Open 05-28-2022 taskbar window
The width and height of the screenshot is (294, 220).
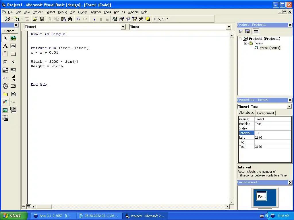click(99, 216)
